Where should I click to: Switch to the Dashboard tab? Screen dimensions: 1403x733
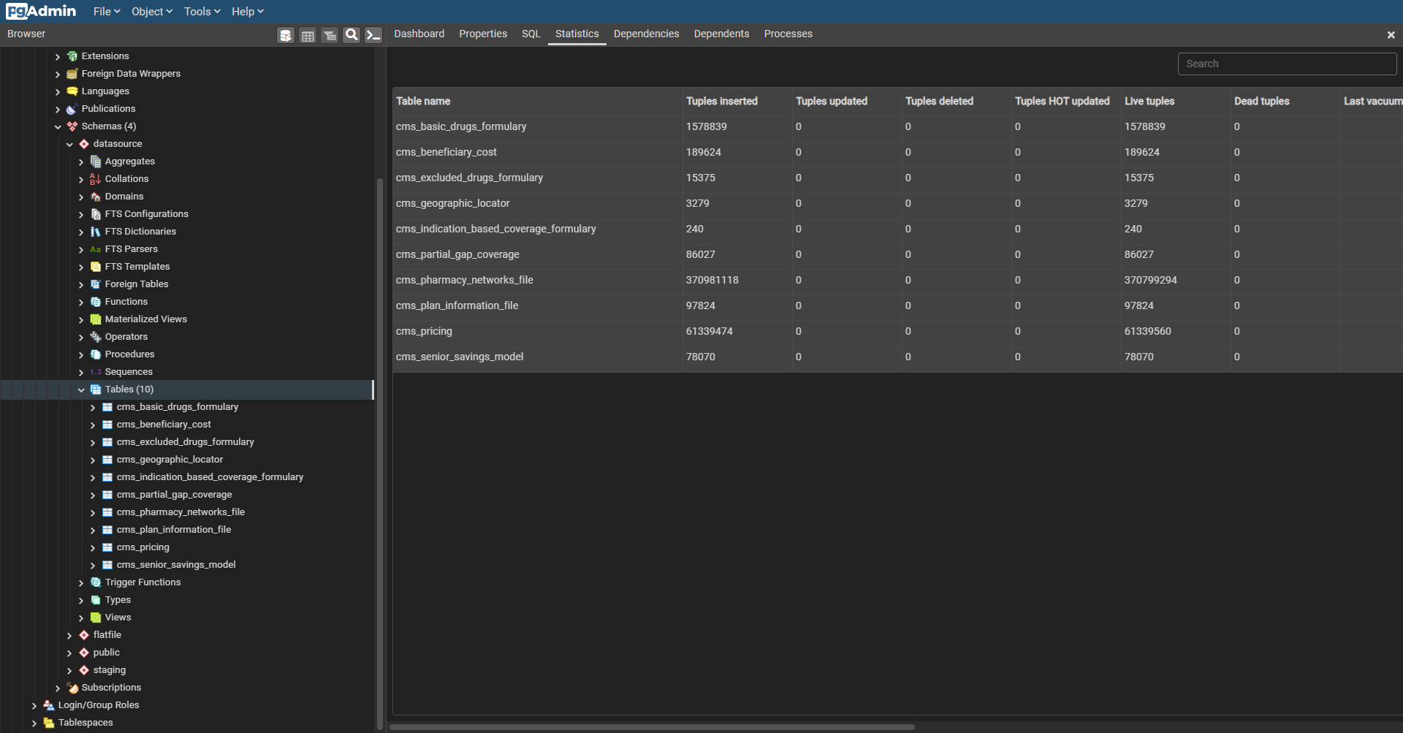[419, 34]
